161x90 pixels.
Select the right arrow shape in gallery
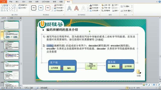coord(15,8)
